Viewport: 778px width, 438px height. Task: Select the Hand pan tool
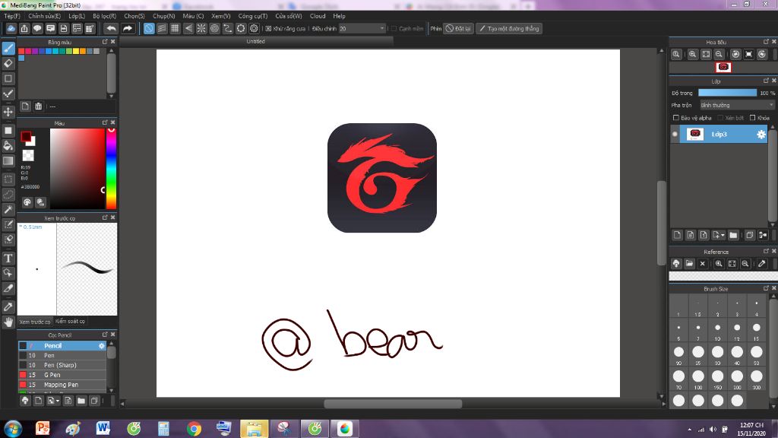click(8, 322)
